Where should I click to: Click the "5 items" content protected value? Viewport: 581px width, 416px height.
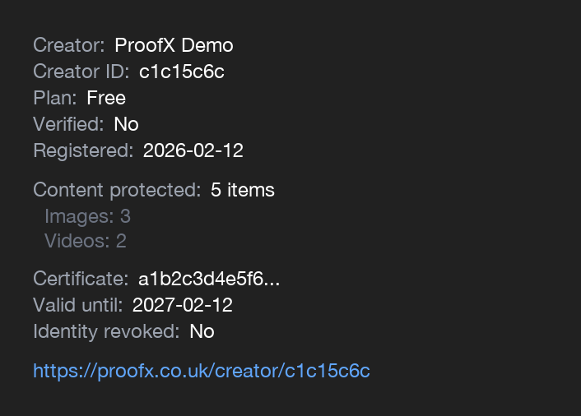[242, 190]
